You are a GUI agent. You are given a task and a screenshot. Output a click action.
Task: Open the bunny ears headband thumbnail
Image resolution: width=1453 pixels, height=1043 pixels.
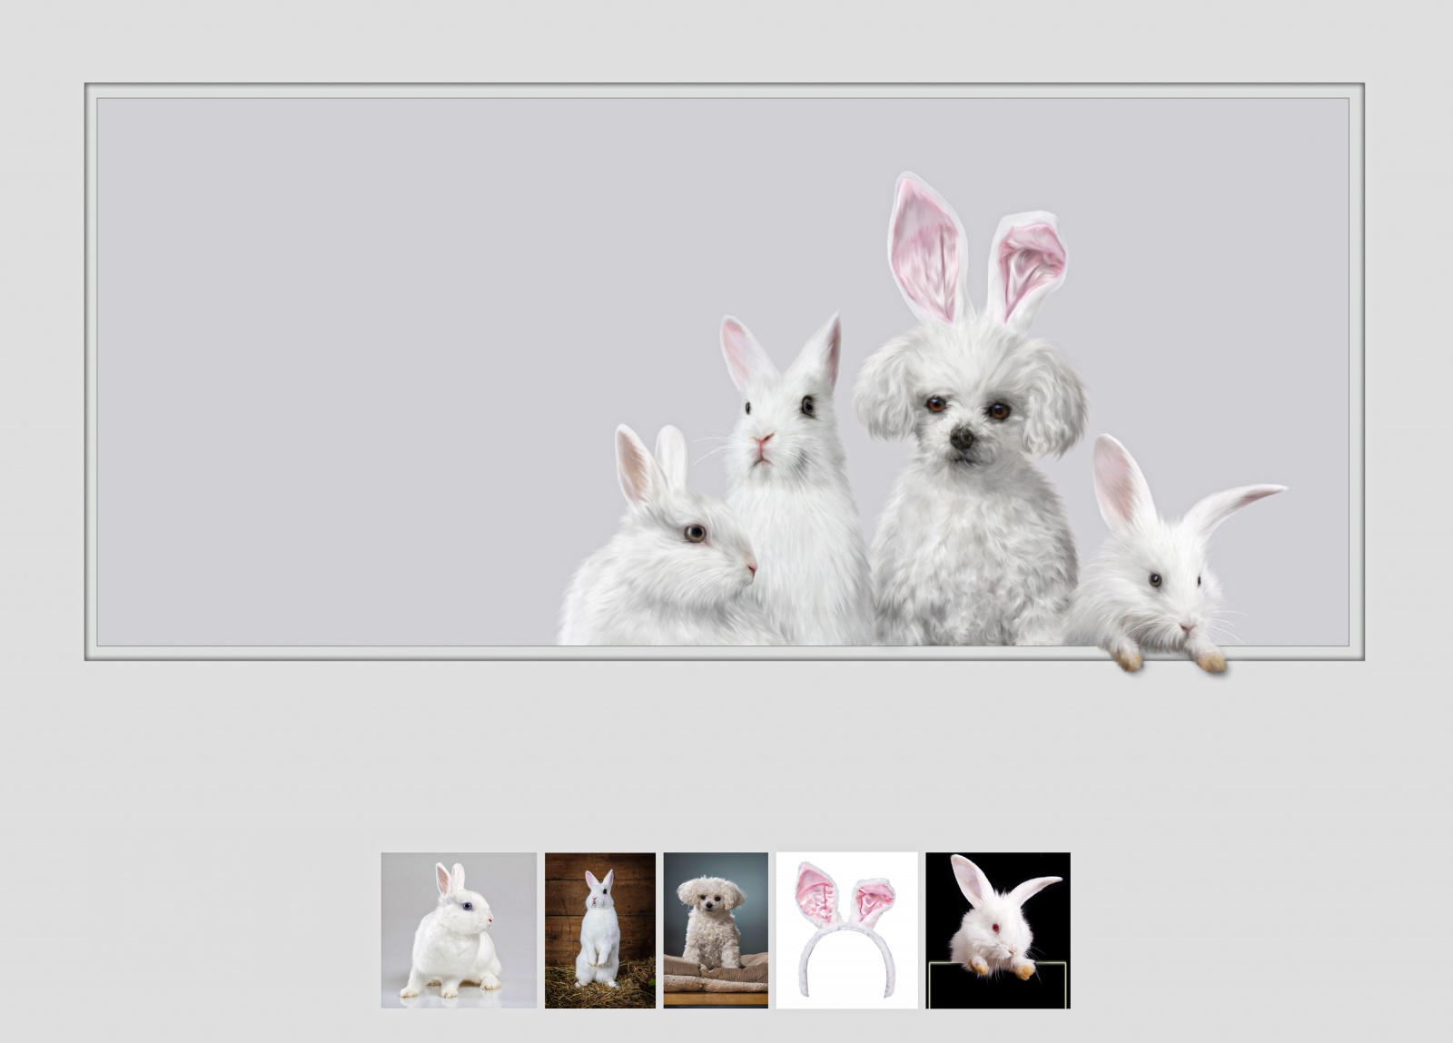(846, 930)
